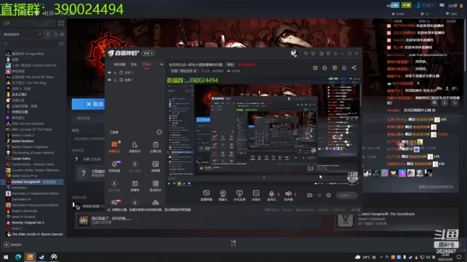Open the gift box icon in the streaming app header
Image resolution: width=467 pixels, height=262 pixels.
(x=315, y=68)
